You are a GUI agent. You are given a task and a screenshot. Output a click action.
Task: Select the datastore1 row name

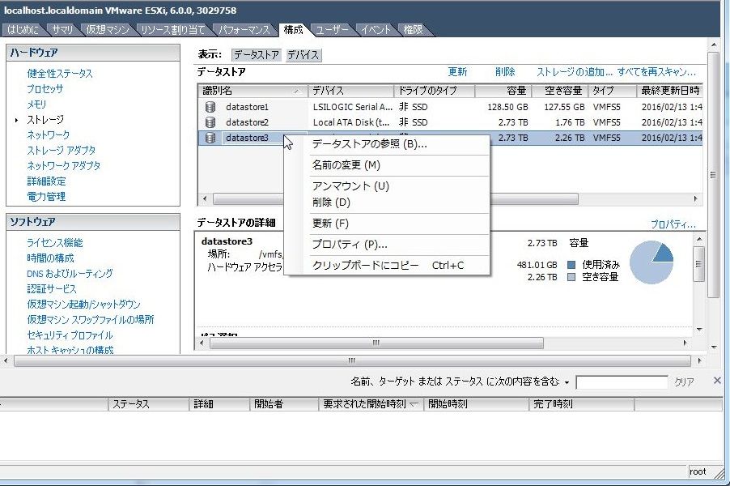click(x=247, y=107)
